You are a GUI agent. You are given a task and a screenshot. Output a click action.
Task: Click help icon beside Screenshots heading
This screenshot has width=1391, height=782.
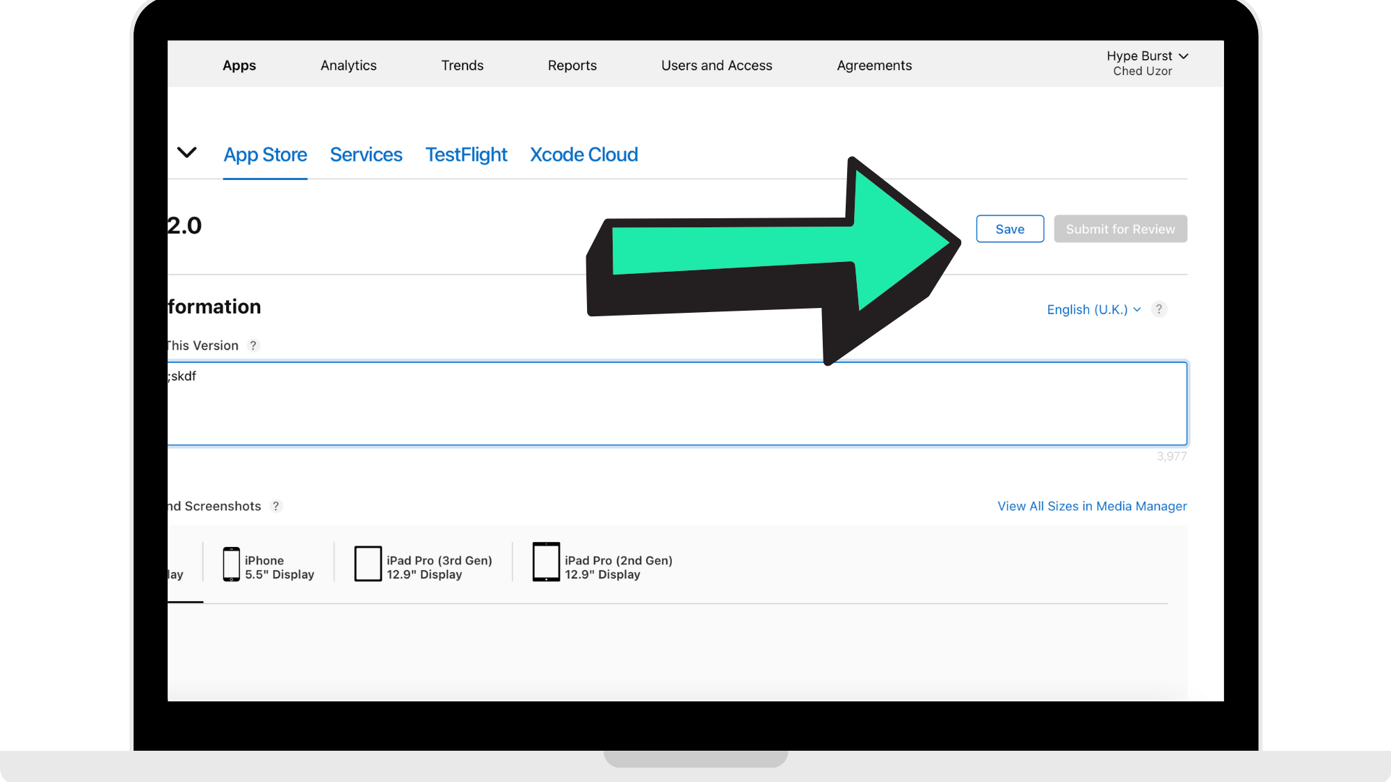tap(276, 506)
